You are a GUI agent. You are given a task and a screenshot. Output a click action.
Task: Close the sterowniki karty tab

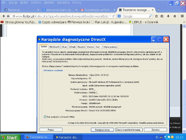(76, 10)
